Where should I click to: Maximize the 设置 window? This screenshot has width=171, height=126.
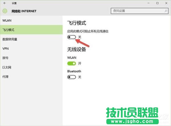[157, 3]
